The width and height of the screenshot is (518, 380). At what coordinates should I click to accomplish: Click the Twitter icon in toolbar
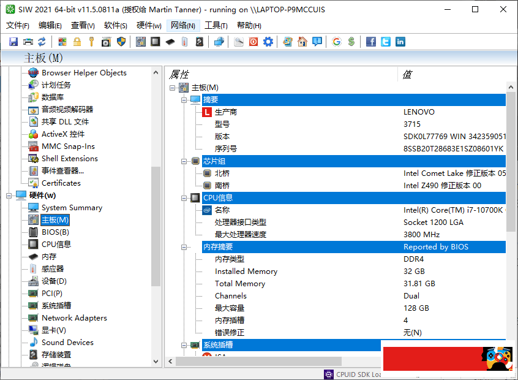[x=386, y=42]
